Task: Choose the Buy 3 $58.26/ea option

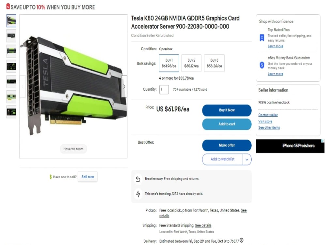Action: 214,63
